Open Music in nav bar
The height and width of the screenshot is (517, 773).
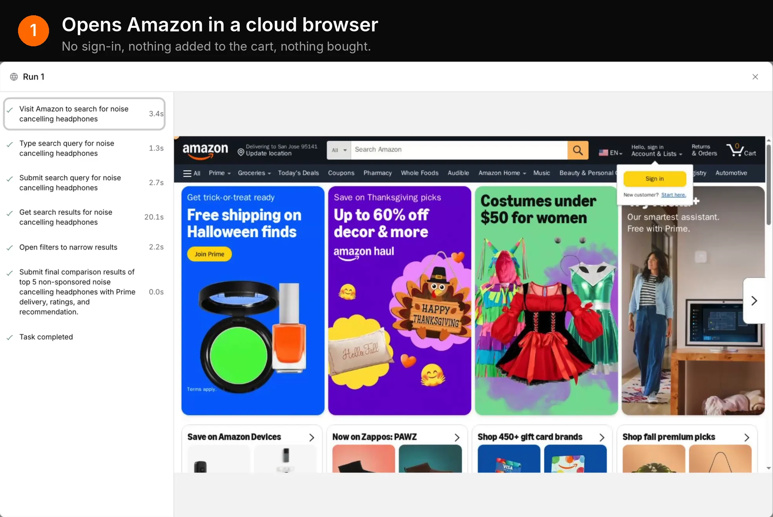tap(541, 173)
